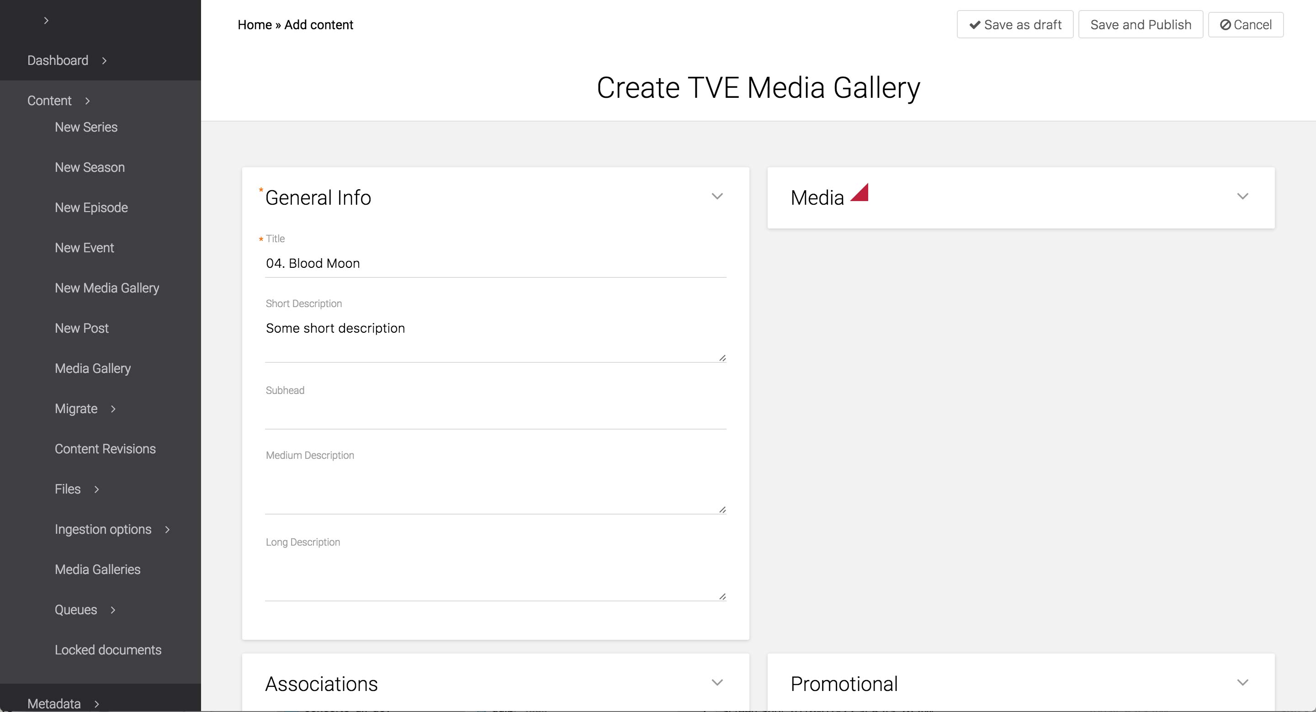Screen dimensions: 1316x712
Task: Open Content Revisions in sidebar
Action: point(105,449)
